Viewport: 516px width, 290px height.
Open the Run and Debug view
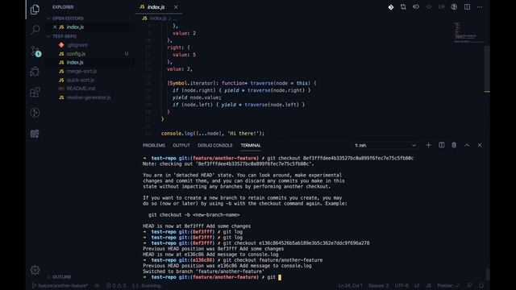(x=35, y=72)
